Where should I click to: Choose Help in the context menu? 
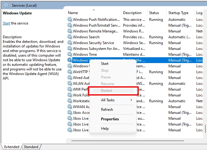coord(113,129)
